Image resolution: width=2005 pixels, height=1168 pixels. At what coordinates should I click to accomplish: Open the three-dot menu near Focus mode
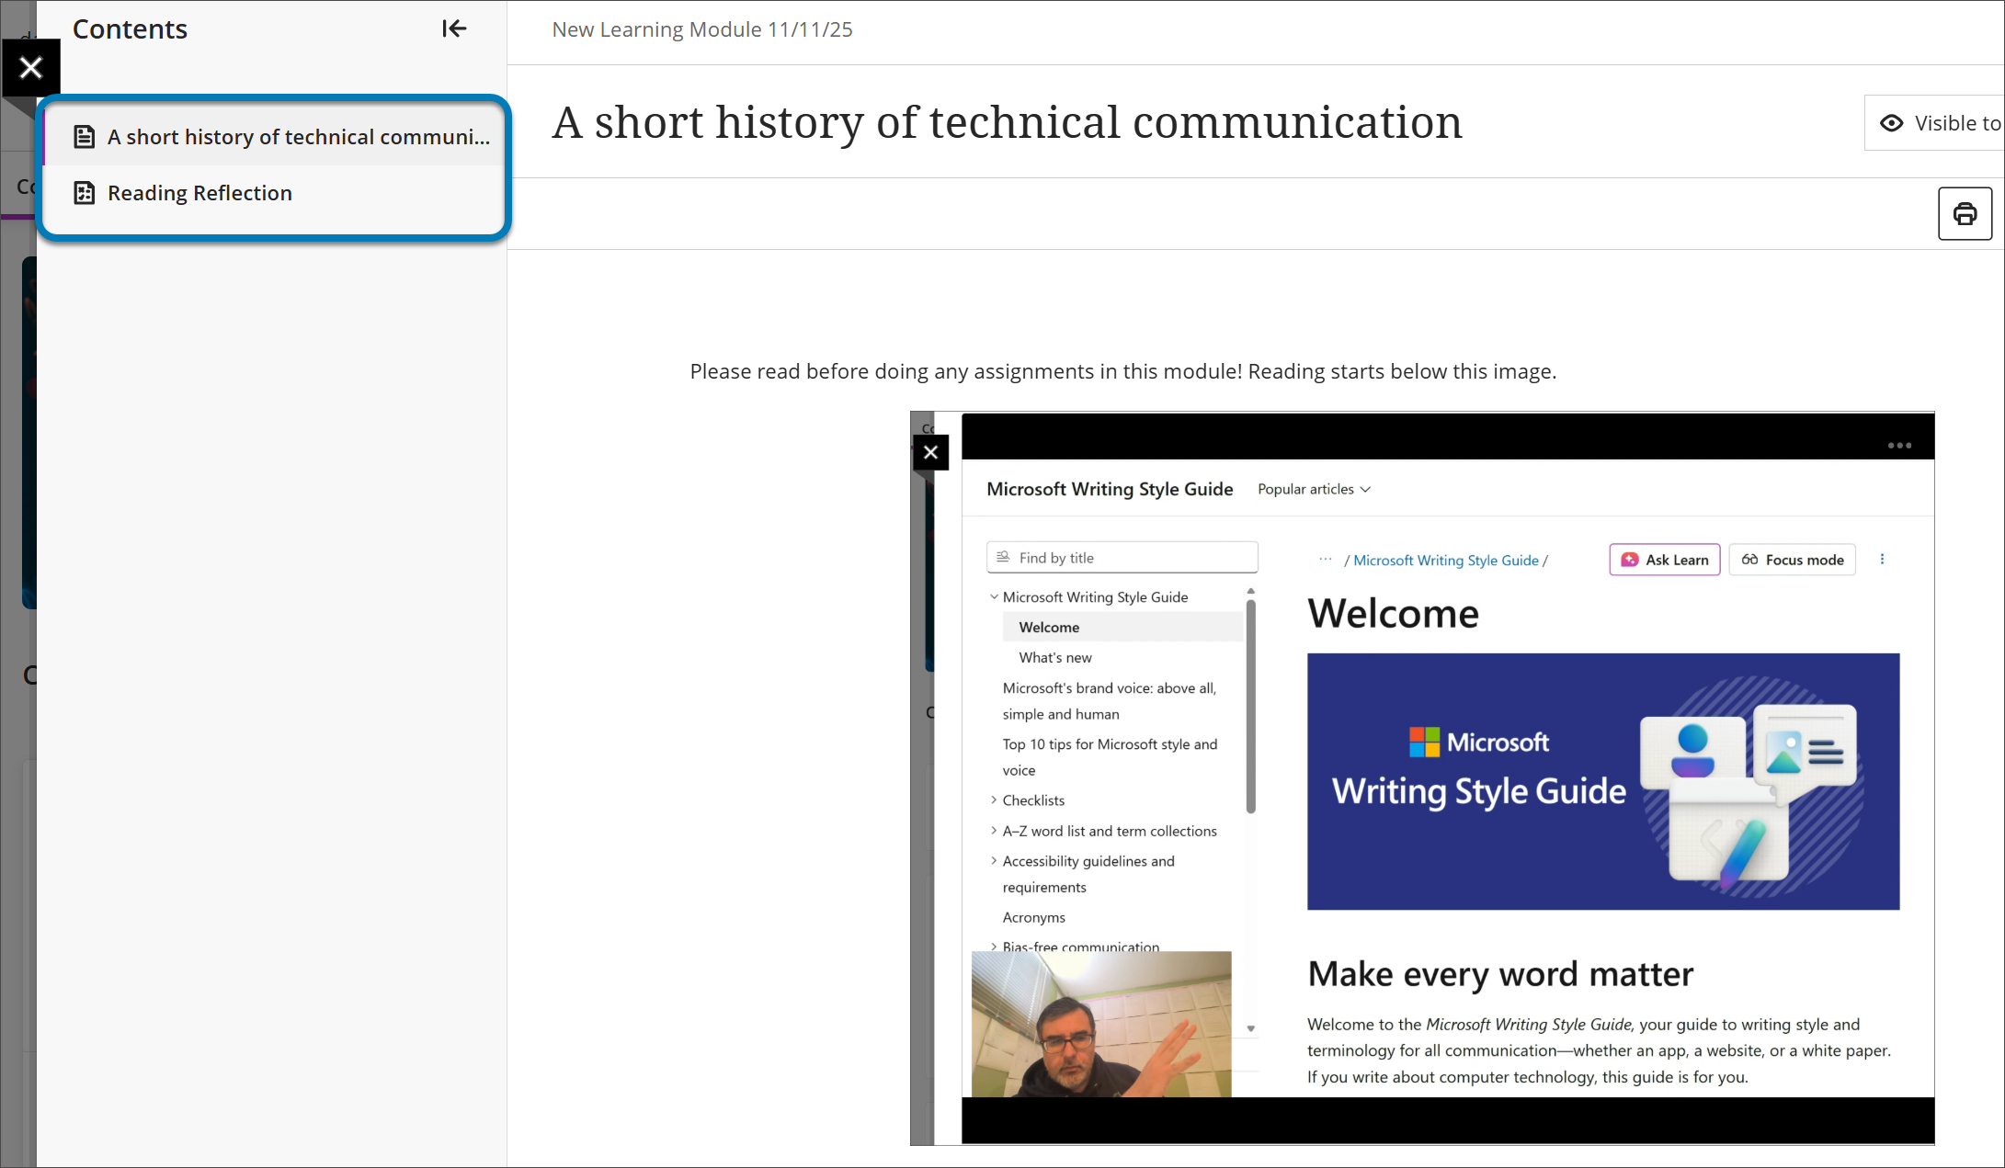[x=1882, y=559]
